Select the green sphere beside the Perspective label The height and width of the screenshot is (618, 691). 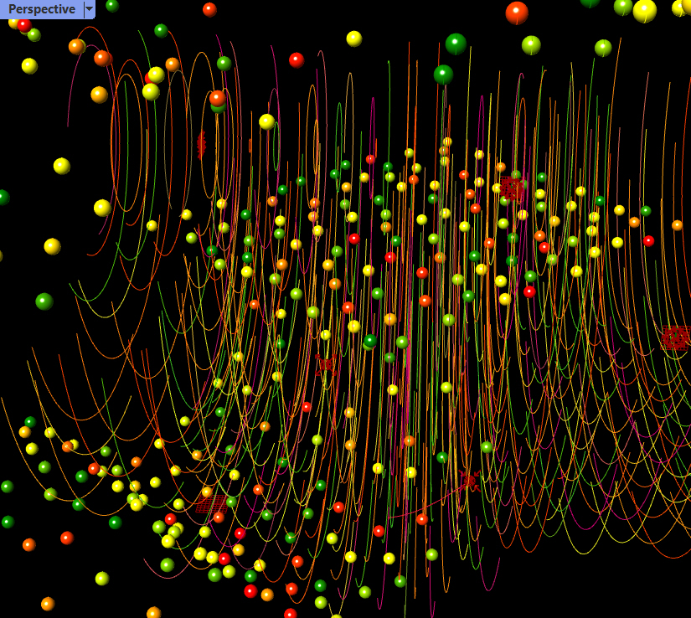(x=114, y=6)
